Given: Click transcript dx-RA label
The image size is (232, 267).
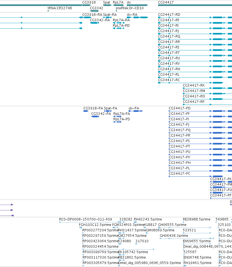Looking at the screenshot, I should (132, 15).
